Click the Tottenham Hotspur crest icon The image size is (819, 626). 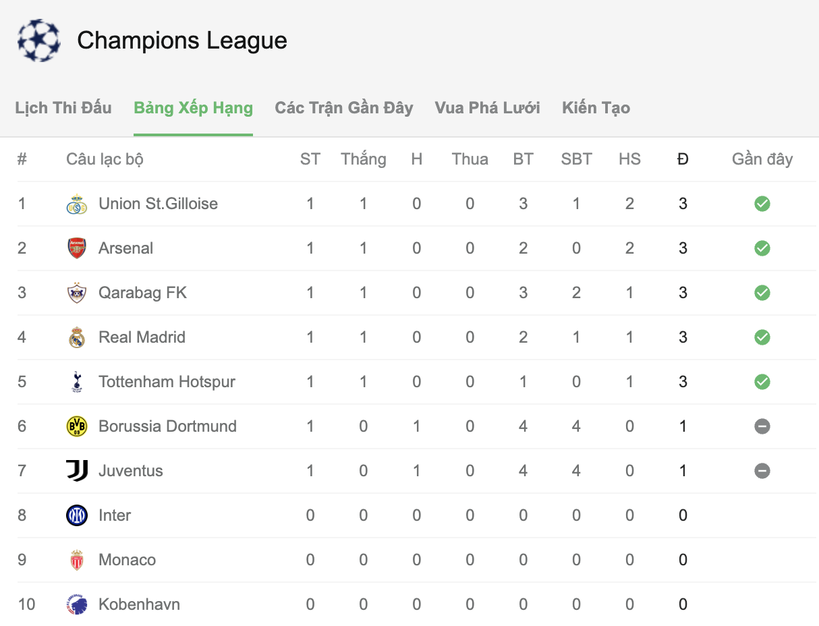click(x=77, y=382)
